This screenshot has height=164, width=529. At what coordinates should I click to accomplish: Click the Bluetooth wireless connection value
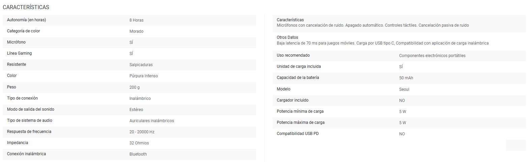tap(138, 154)
